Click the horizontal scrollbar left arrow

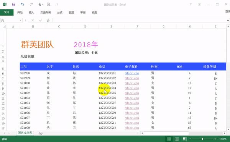click(142, 133)
